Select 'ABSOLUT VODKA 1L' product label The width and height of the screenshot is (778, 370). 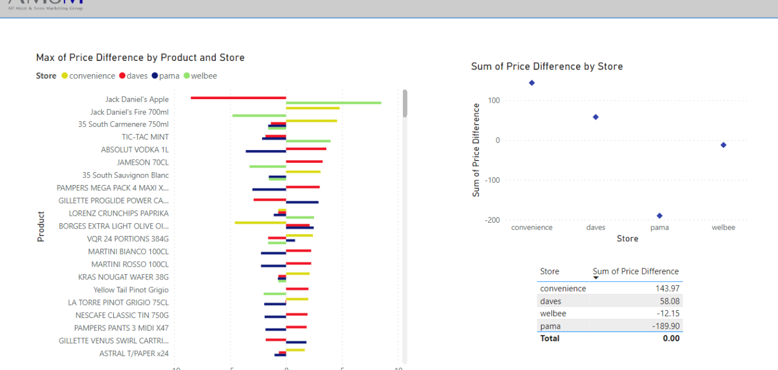pos(135,150)
